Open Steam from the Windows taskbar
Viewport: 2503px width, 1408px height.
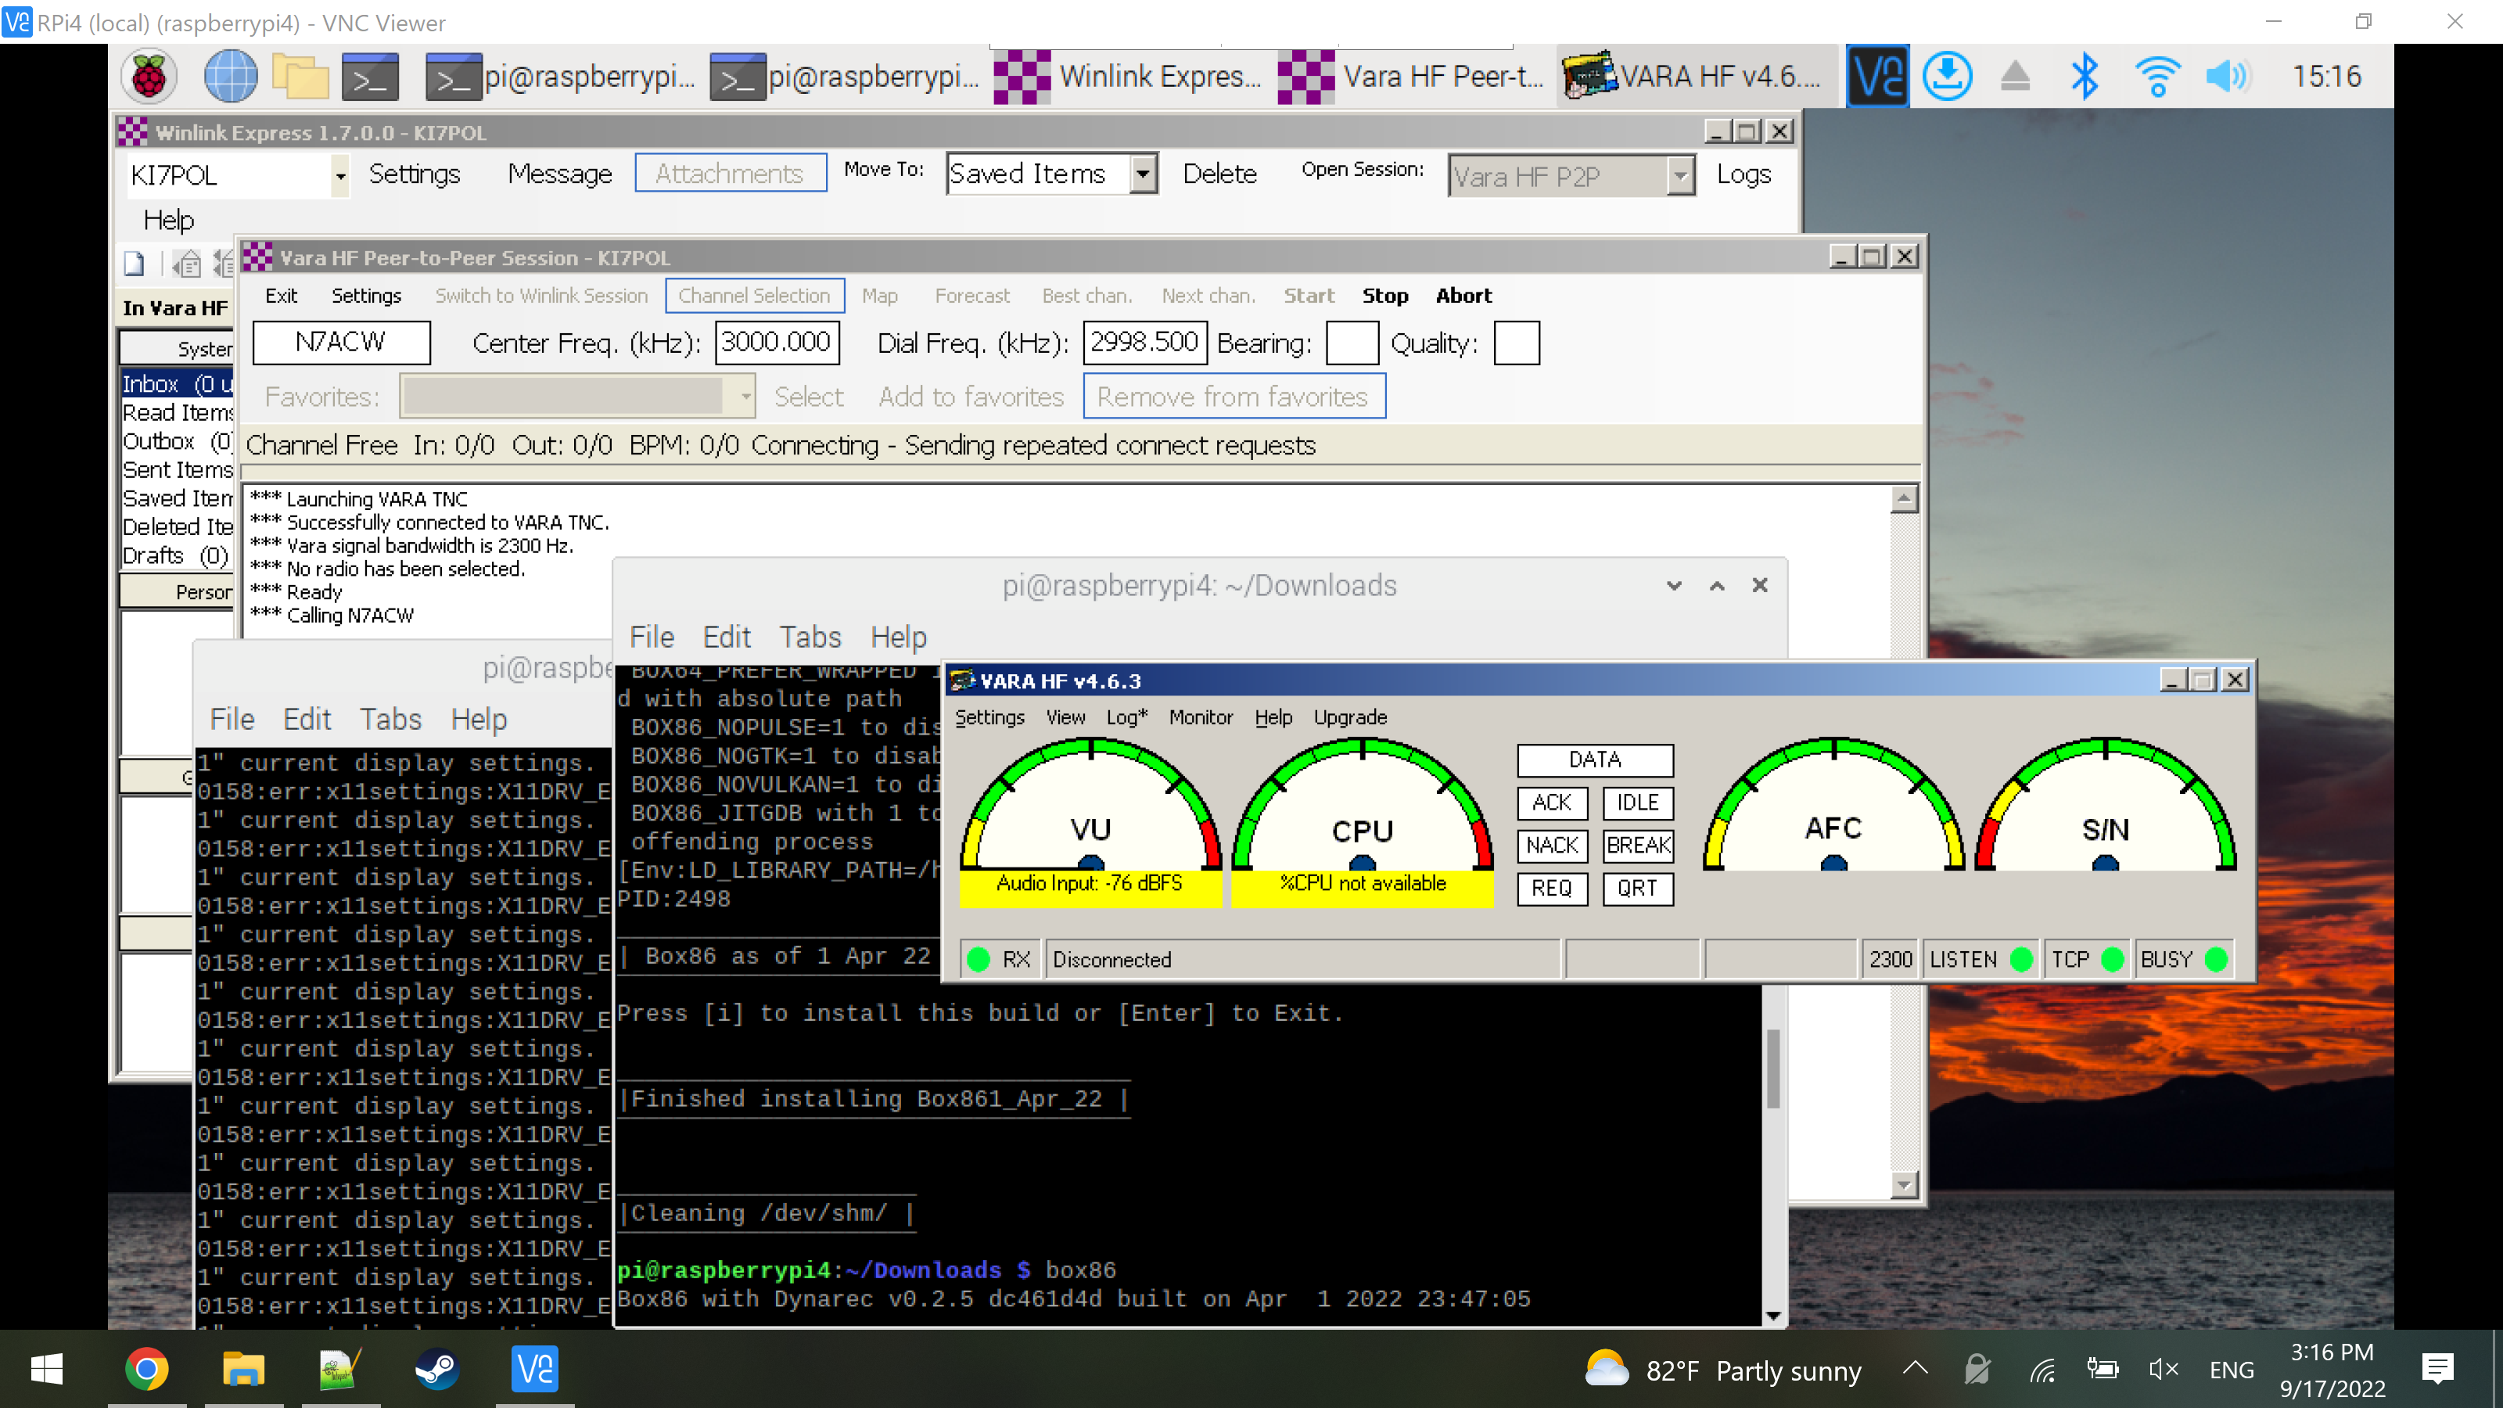pyautogui.click(x=436, y=1370)
